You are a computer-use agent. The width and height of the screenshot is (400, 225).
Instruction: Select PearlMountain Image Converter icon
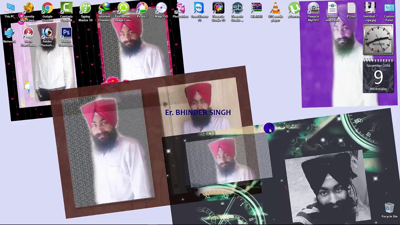tap(123, 12)
